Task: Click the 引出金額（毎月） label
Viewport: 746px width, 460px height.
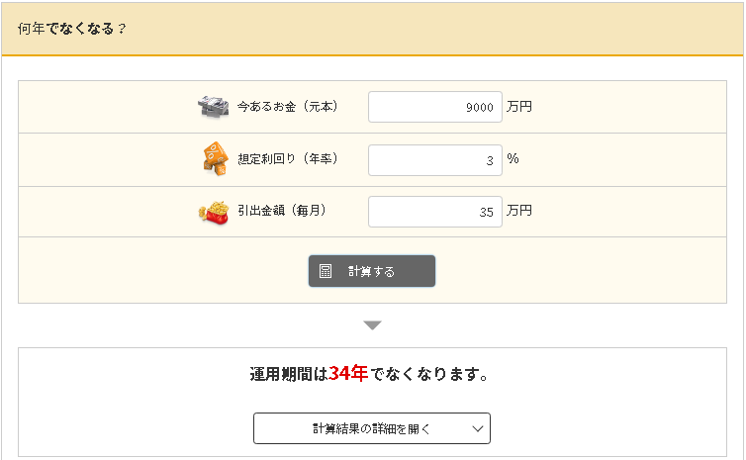Action: [282, 211]
